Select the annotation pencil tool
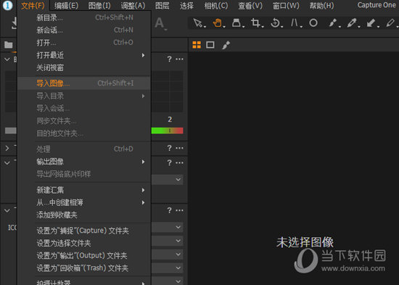Image resolution: width=399 pixels, height=285 pixels. (390, 23)
